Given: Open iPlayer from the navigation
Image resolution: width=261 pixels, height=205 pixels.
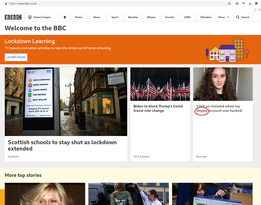Looking at the screenshot, I should coord(151,17).
